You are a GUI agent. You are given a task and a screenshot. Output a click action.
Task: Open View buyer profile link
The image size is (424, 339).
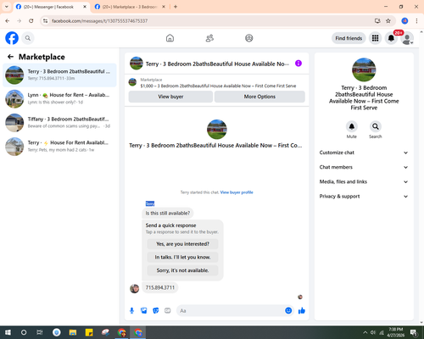[237, 192]
